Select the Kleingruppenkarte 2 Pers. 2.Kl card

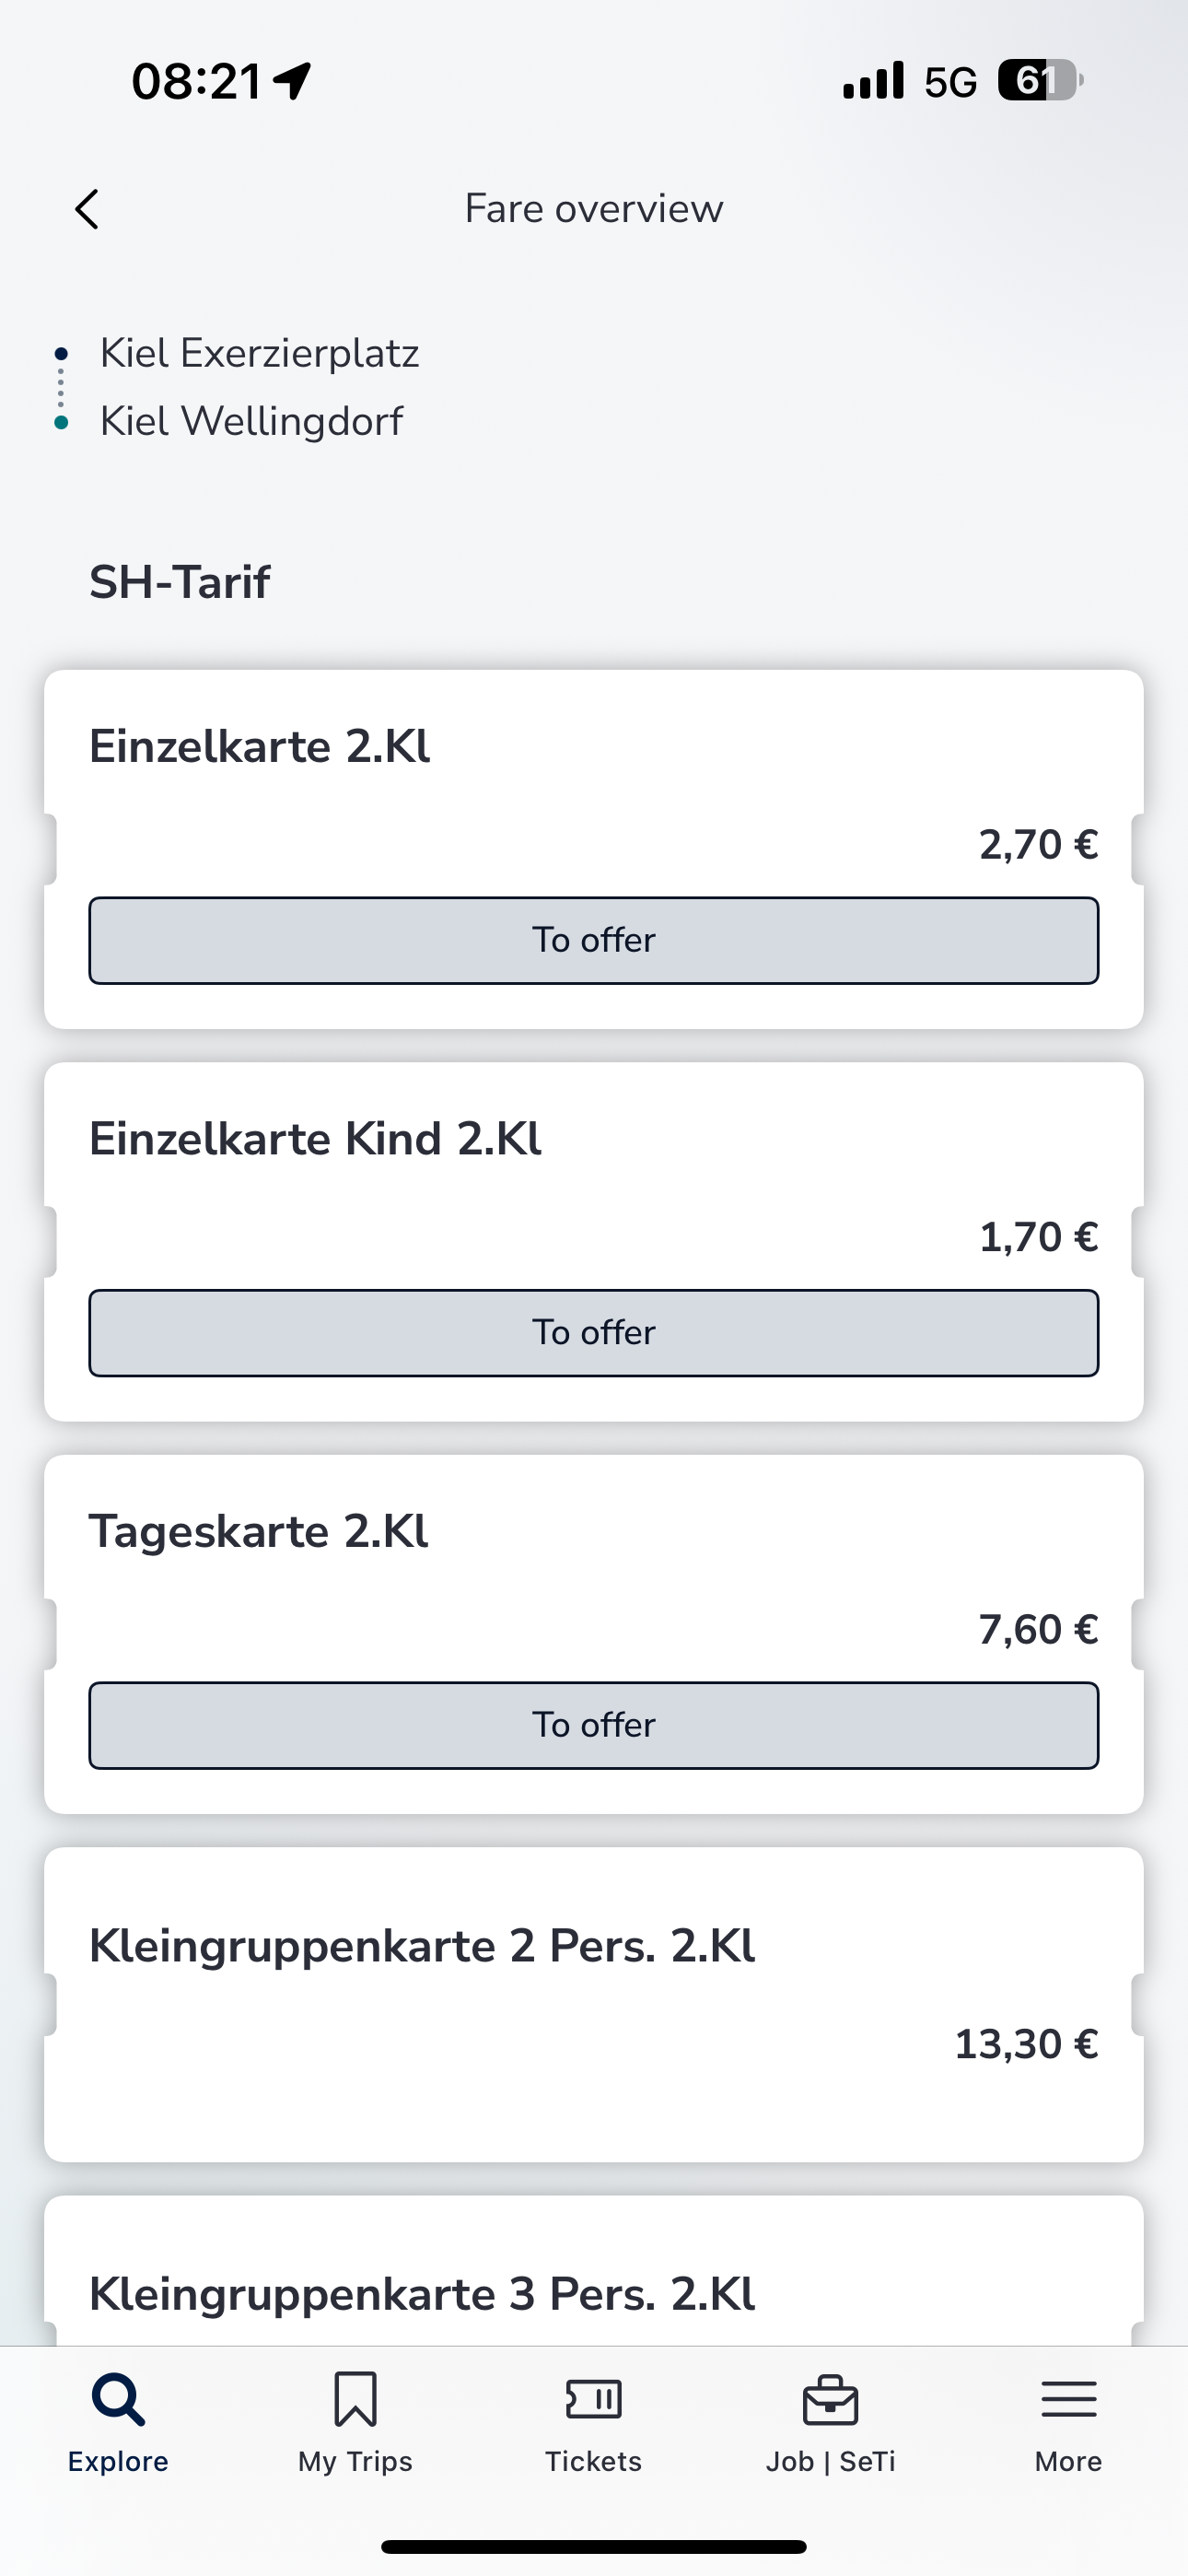594,2004
